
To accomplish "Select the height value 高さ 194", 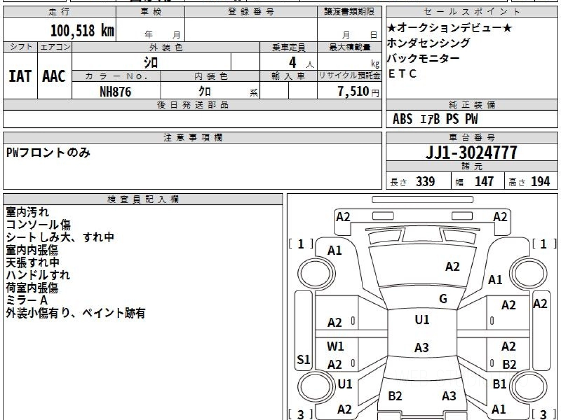I will 530,182.
